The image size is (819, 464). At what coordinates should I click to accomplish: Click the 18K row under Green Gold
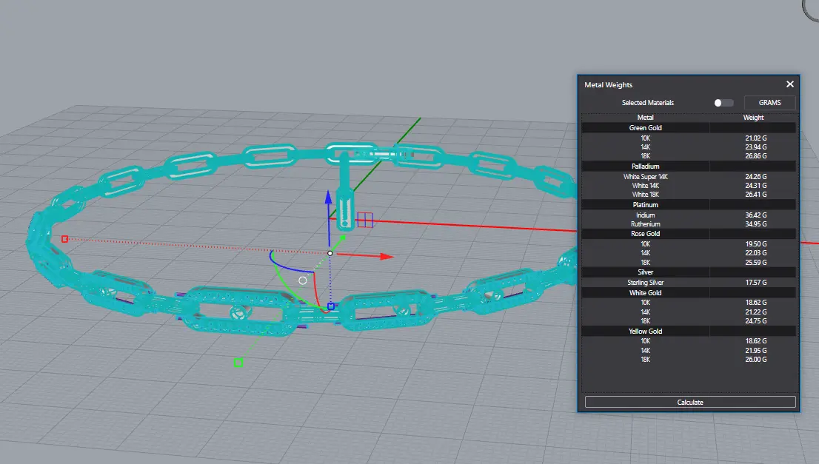pyautogui.click(x=689, y=156)
